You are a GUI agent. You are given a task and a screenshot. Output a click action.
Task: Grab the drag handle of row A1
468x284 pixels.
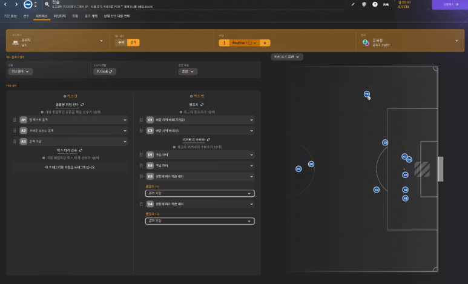(15, 120)
